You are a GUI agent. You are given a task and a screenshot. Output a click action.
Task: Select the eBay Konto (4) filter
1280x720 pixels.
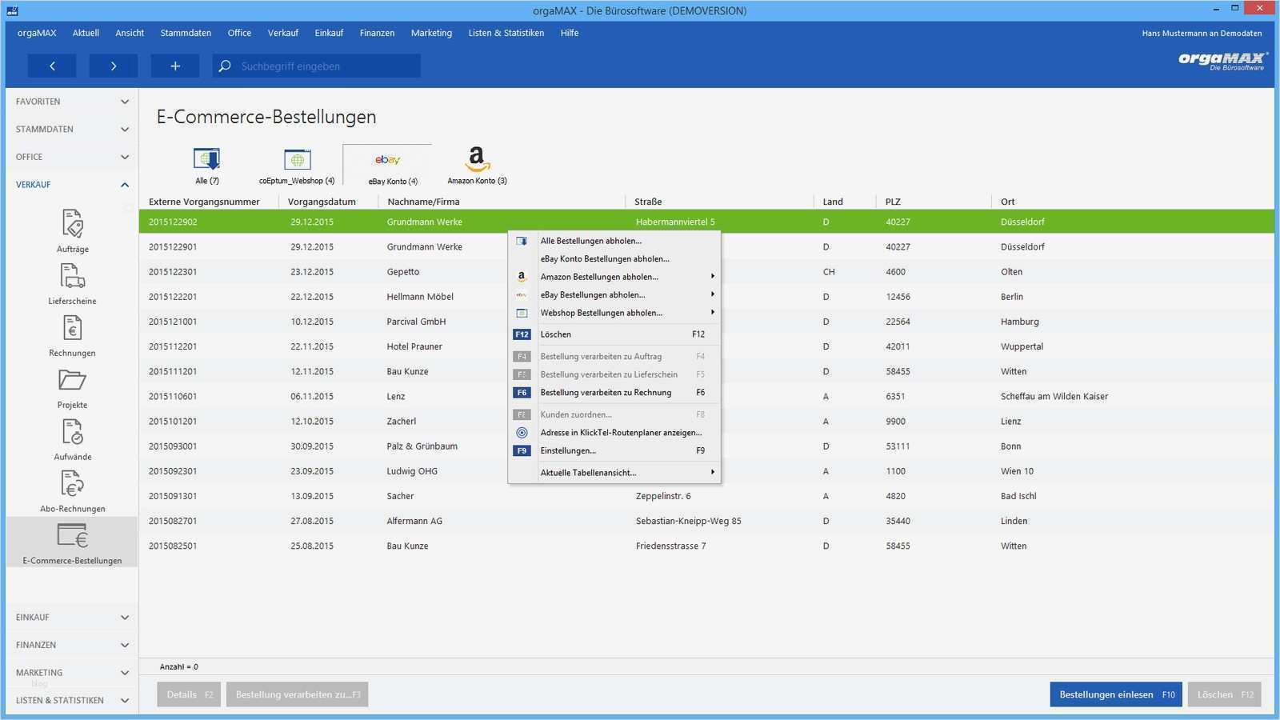click(x=388, y=166)
